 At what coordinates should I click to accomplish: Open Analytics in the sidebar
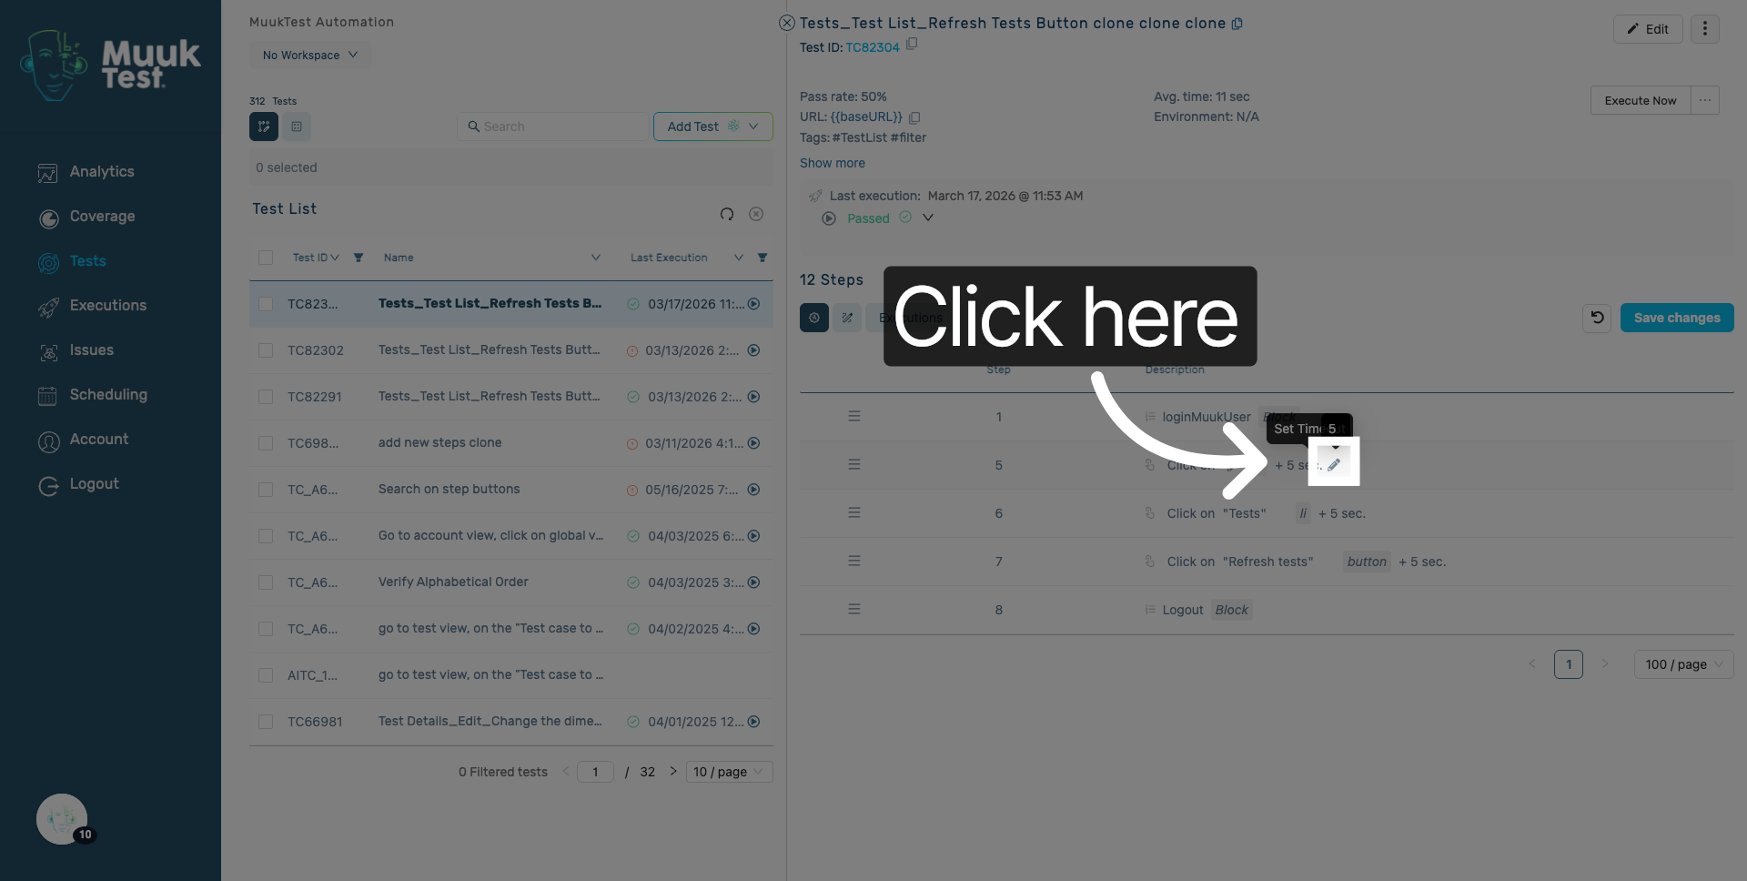pyautogui.click(x=86, y=172)
